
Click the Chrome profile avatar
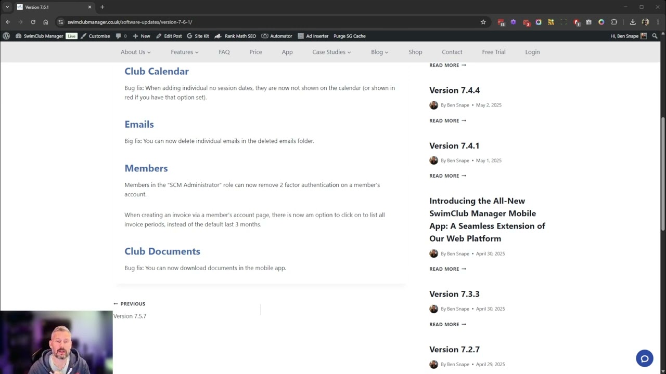[645, 22]
